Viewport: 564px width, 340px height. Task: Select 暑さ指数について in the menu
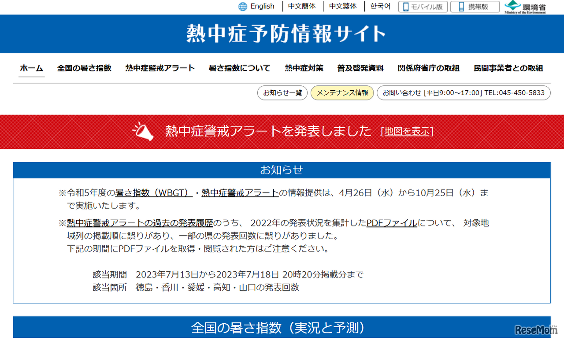pos(239,68)
